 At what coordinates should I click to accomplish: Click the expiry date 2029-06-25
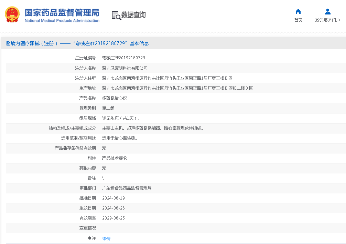113,218
